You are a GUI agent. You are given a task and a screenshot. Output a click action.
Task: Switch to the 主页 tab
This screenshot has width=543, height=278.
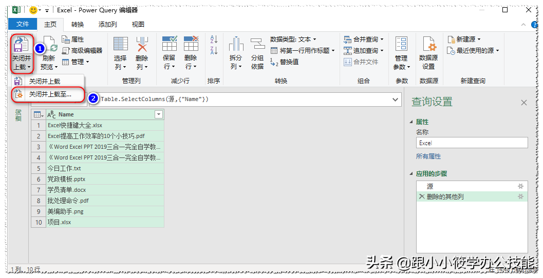pos(50,24)
